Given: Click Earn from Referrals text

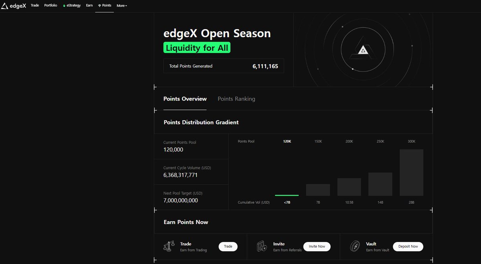Looking at the screenshot, I should [287, 250].
